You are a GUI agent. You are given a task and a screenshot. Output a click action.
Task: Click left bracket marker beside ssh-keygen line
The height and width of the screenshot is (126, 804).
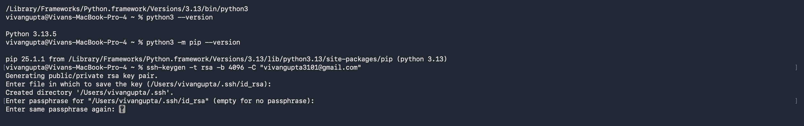point(4,68)
